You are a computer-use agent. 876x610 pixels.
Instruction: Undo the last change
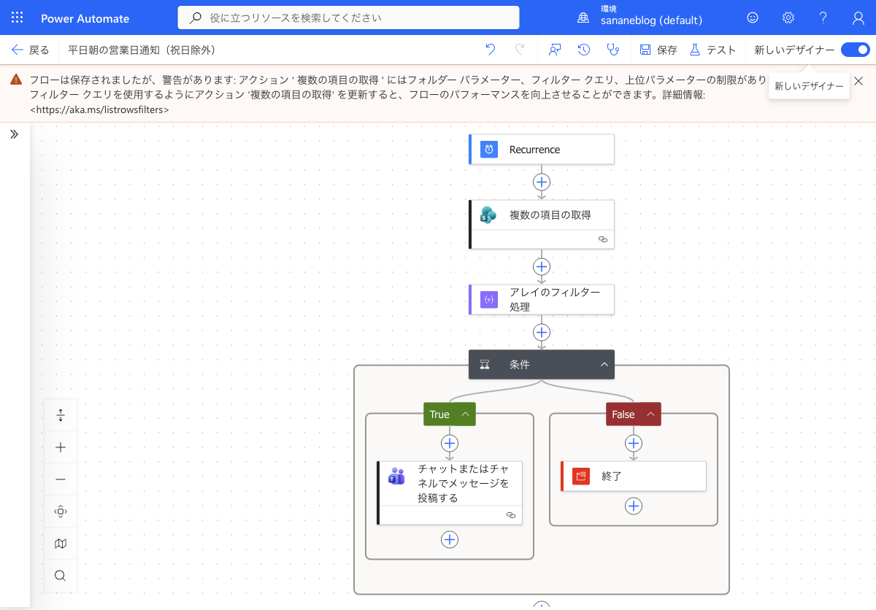[491, 50]
